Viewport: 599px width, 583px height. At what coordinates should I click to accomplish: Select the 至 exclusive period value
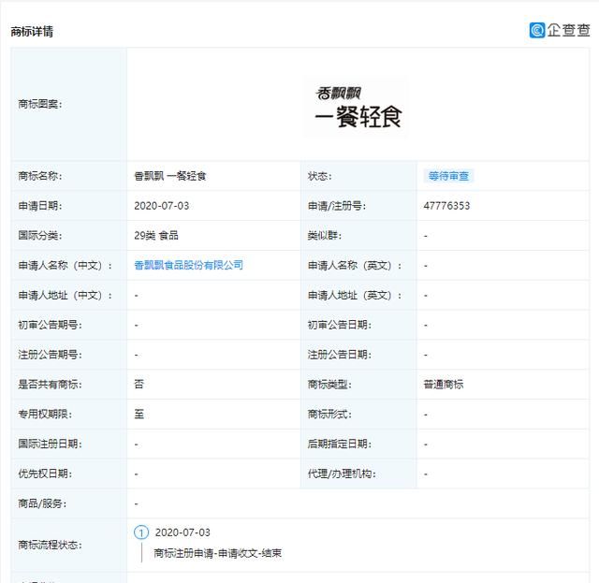pos(139,414)
